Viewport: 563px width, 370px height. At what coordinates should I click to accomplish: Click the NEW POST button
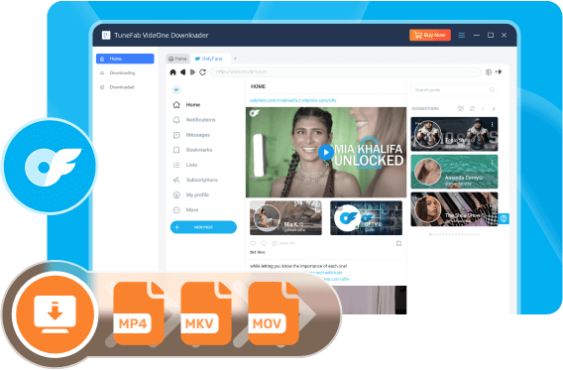(x=203, y=227)
